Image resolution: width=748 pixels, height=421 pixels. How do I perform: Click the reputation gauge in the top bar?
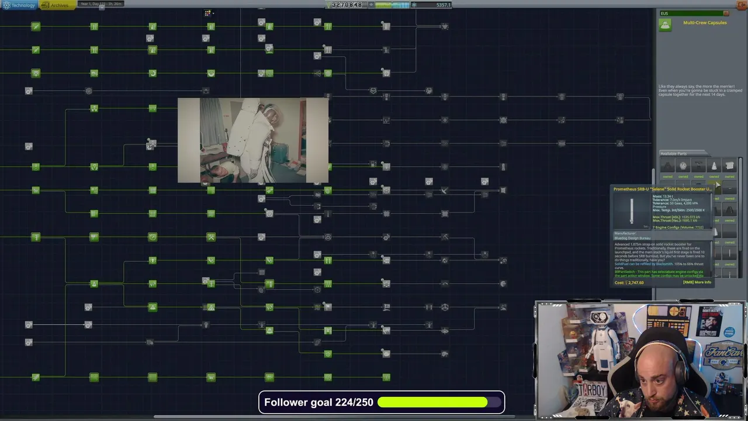[x=392, y=5]
